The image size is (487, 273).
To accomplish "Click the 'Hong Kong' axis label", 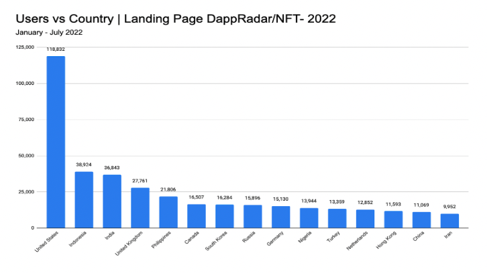I will click(x=386, y=240).
